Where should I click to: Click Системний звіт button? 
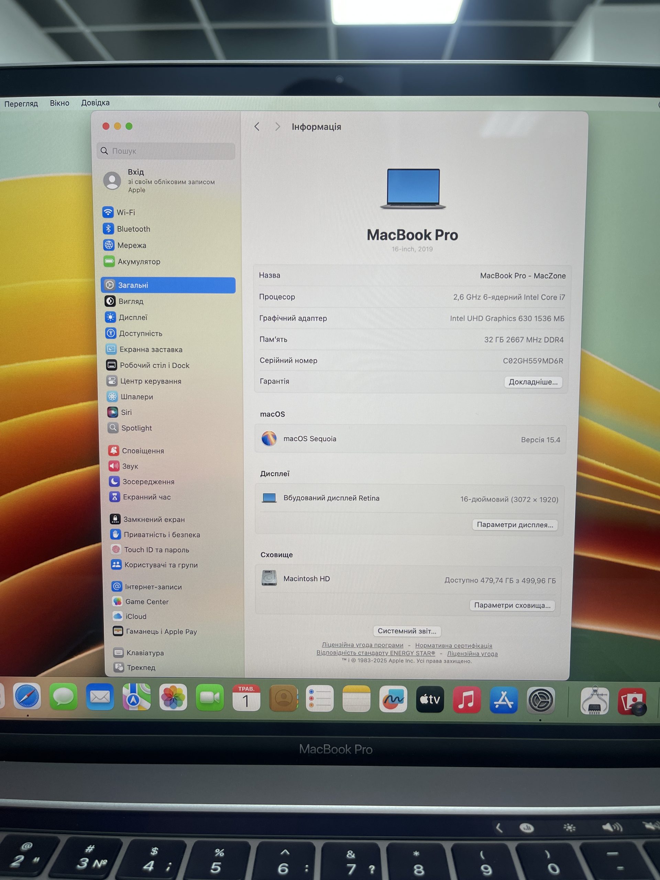pos(407,631)
